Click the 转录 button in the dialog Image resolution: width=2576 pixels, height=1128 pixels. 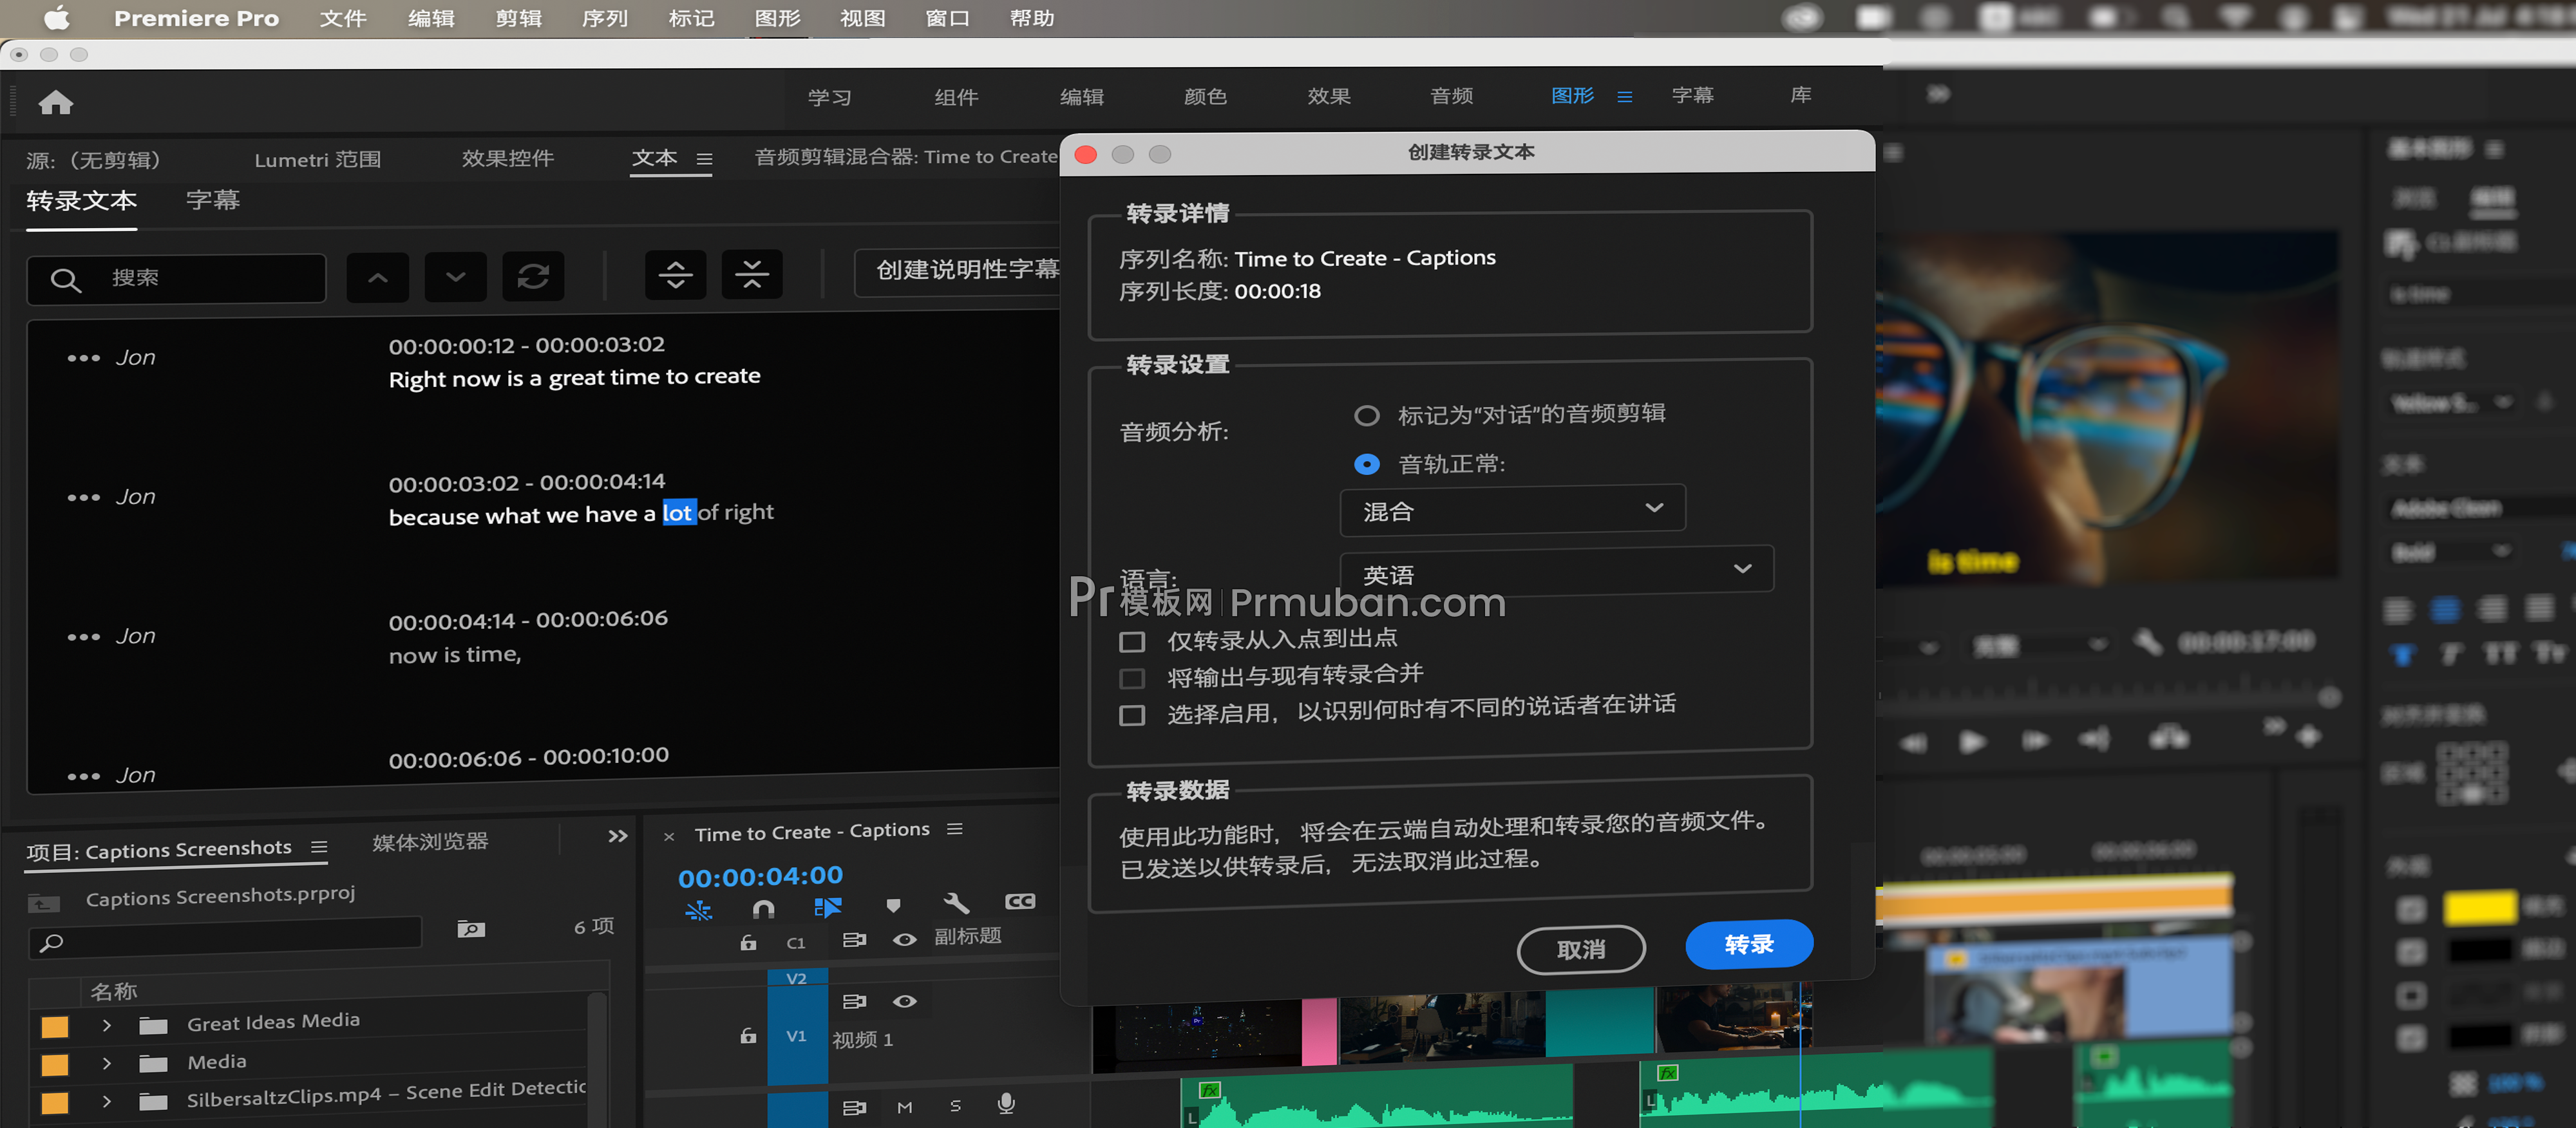pyautogui.click(x=1749, y=944)
